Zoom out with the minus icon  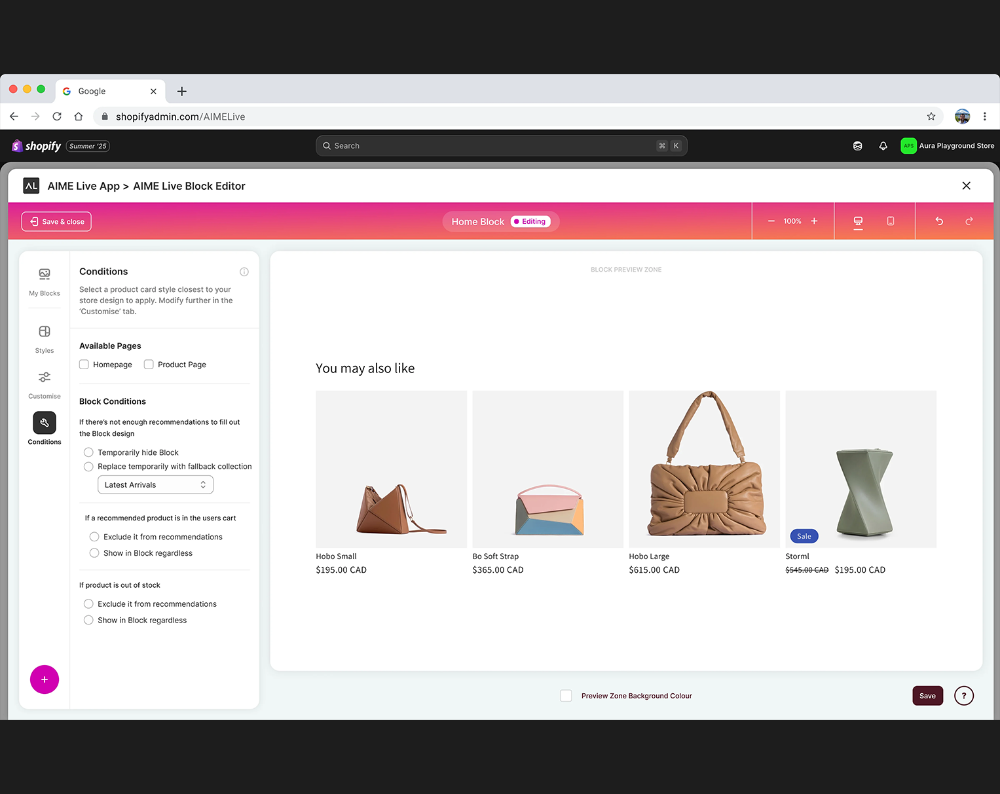[771, 221]
